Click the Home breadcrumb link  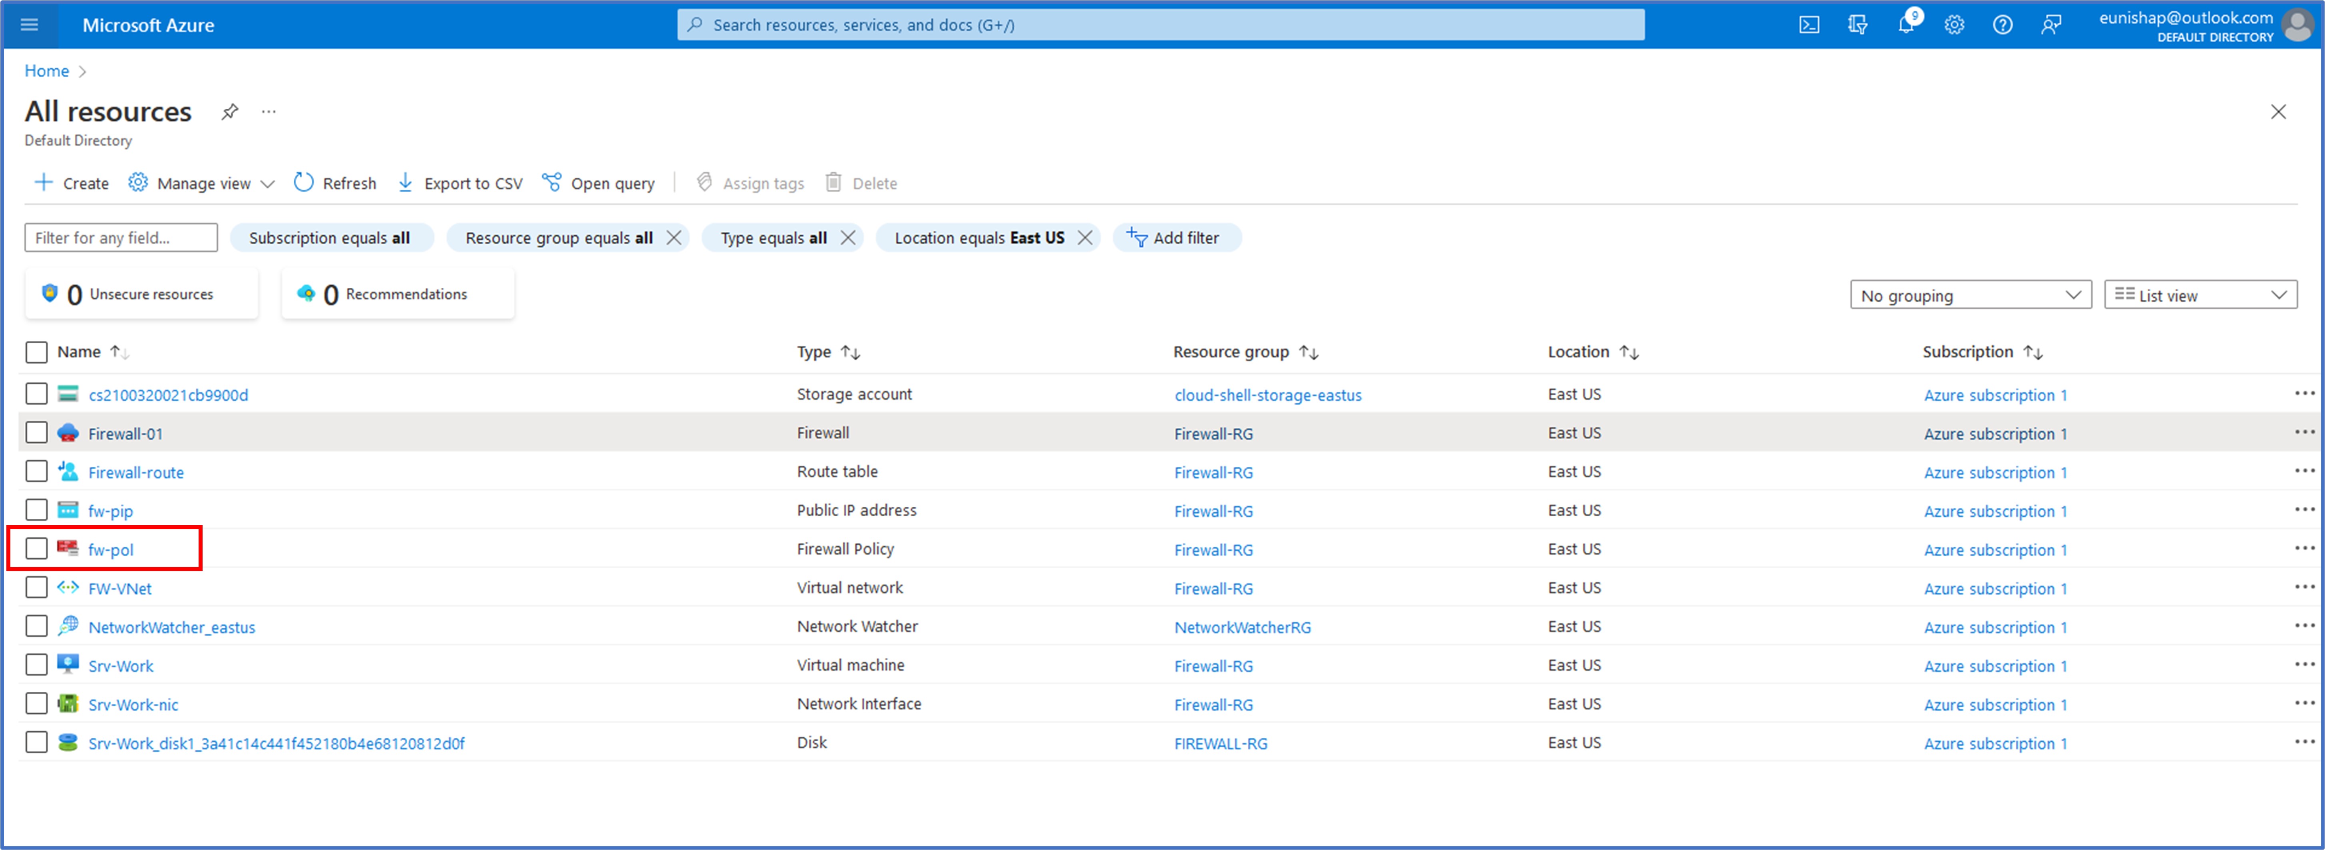point(46,70)
